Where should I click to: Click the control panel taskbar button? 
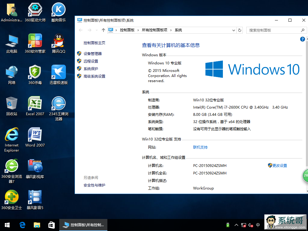coord(83,225)
